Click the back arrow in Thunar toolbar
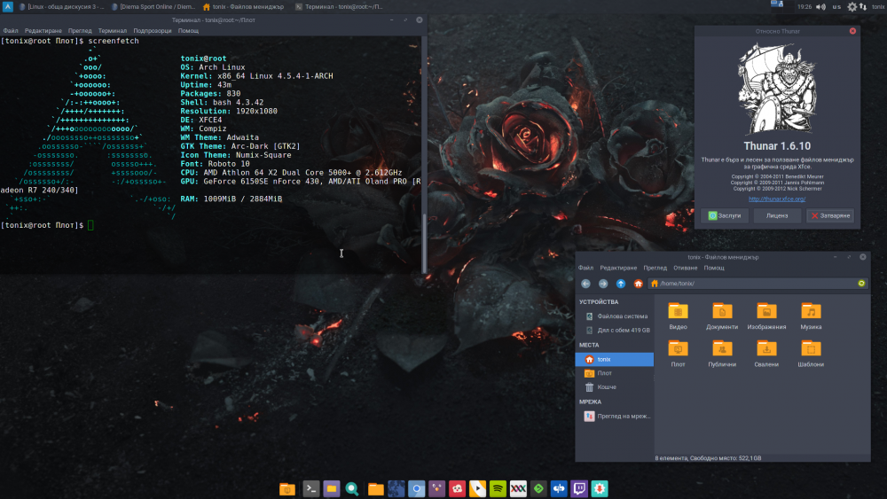Screen dimensions: 887x499 pyautogui.click(x=585, y=284)
